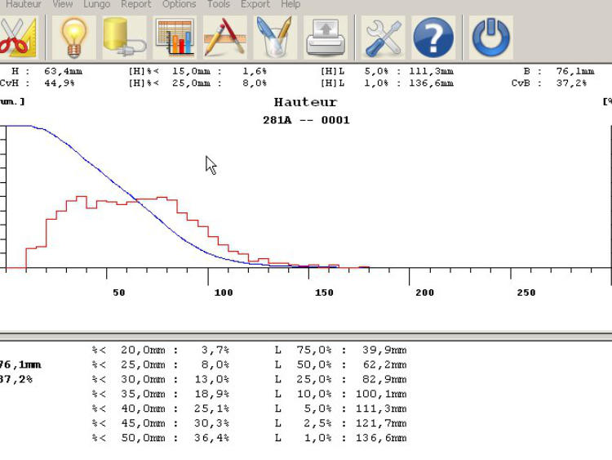The height and width of the screenshot is (460, 612).
Task: Click the light bulb toolbar icon
Action: pyautogui.click(x=74, y=37)
